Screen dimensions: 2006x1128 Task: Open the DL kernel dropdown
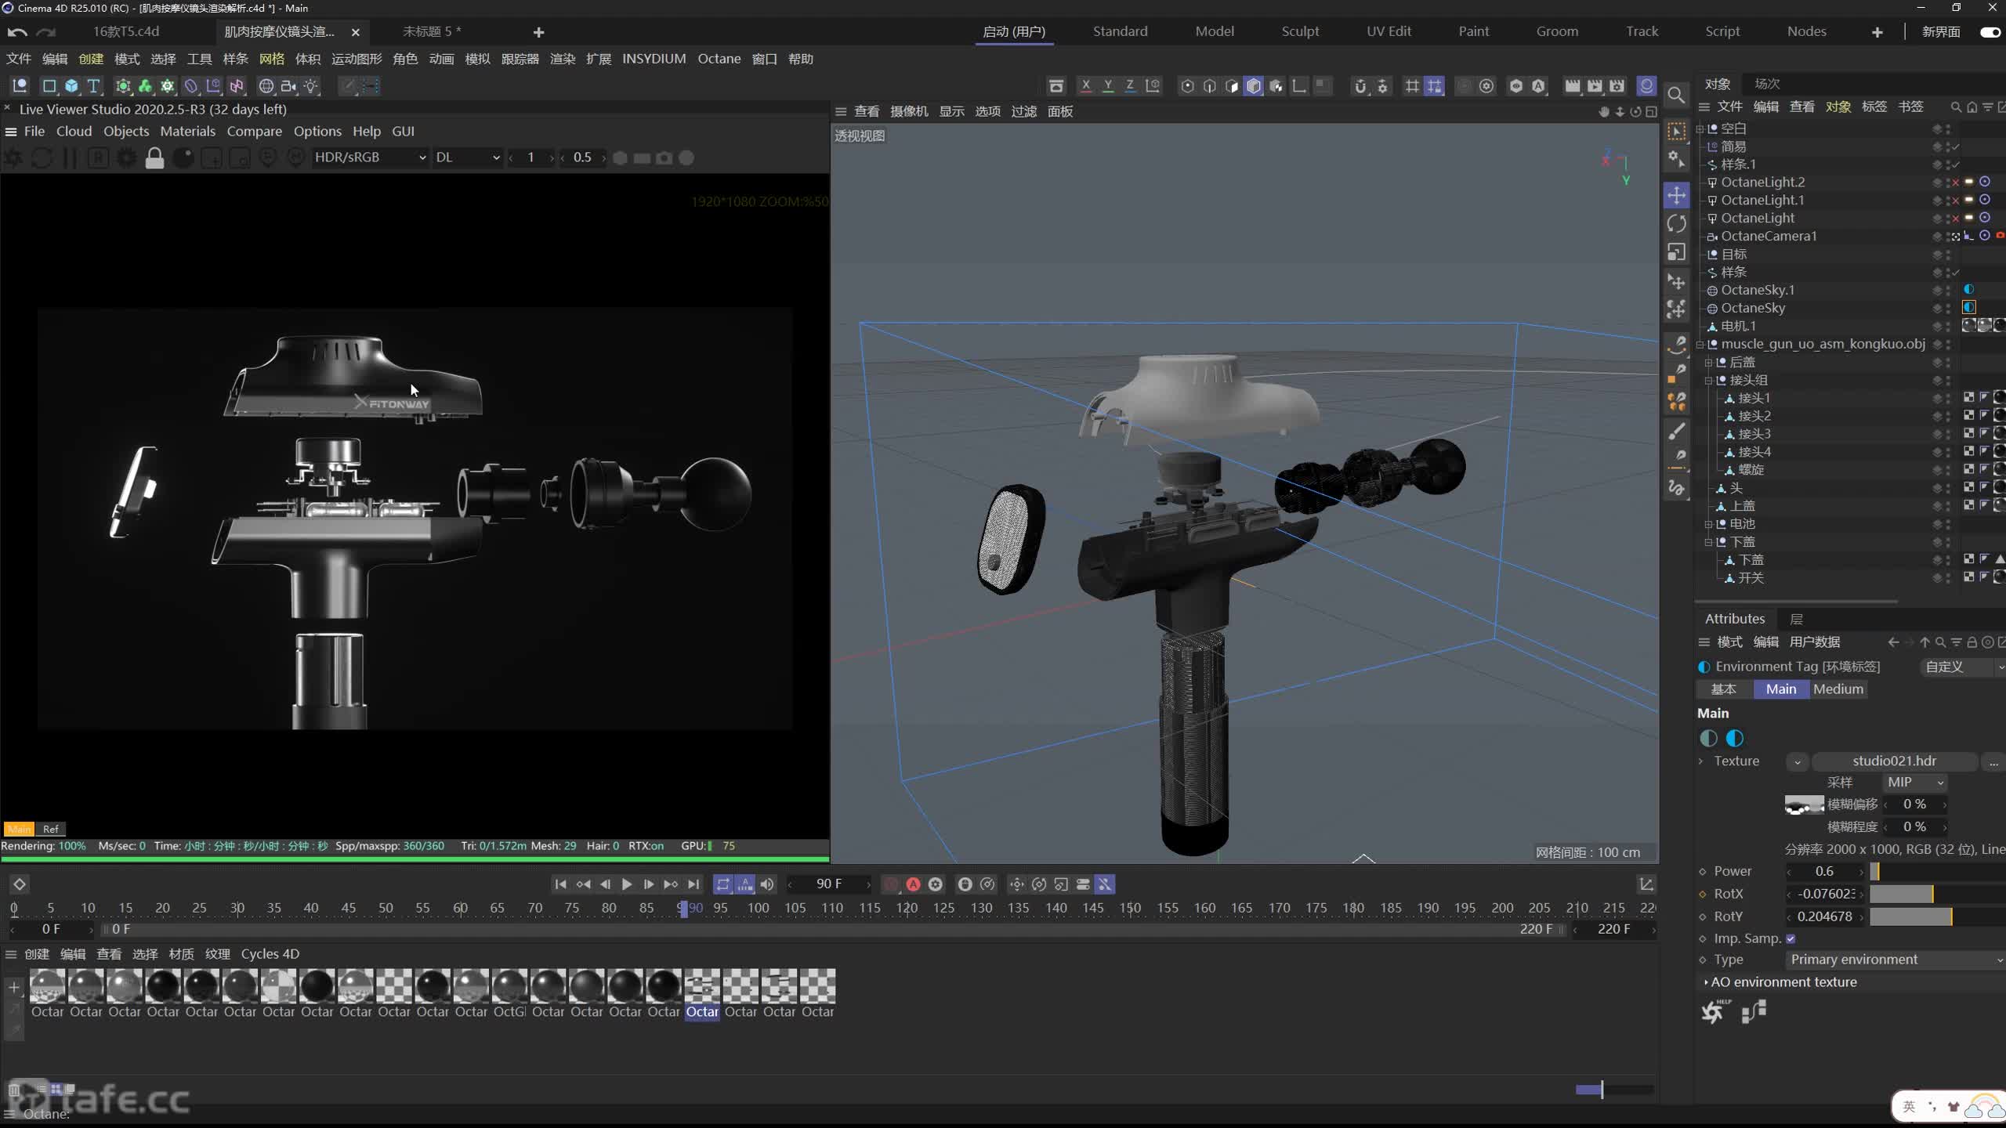[x=467, y=157]
